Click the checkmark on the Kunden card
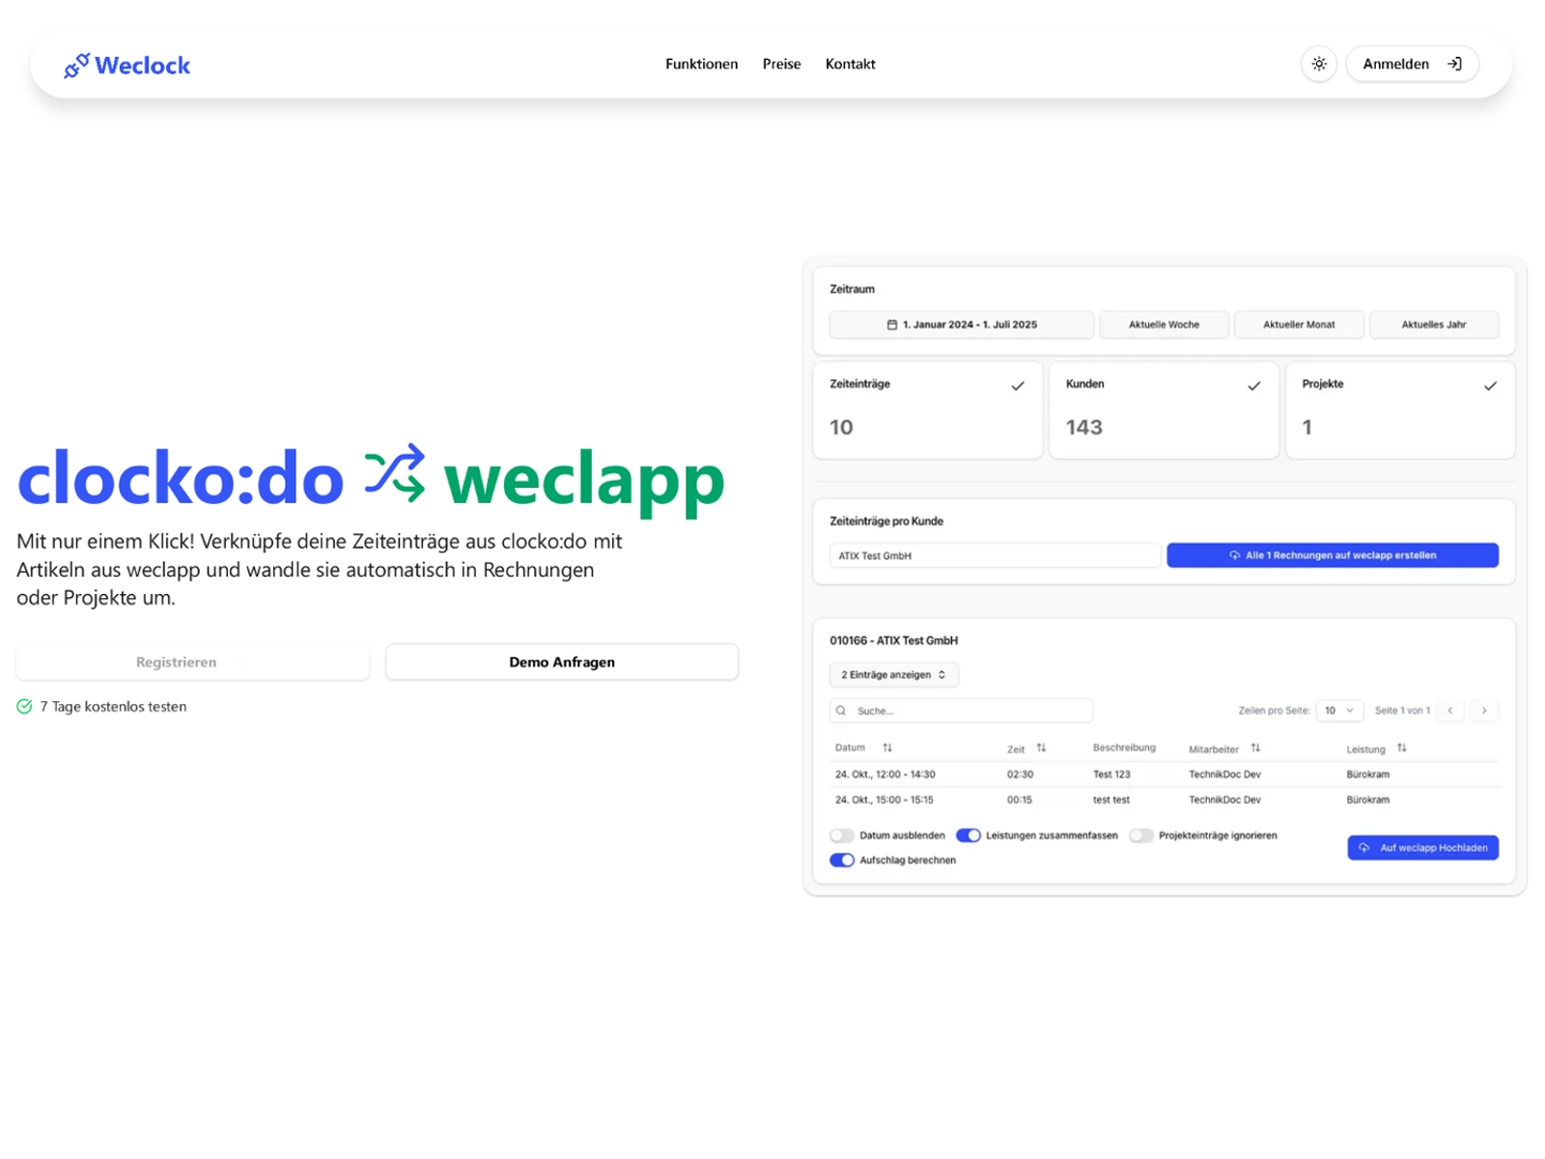 tap(1253, 385)
